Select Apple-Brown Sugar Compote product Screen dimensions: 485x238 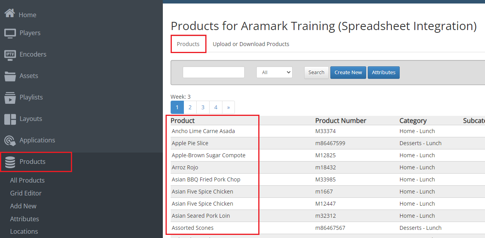coord(208,155)
